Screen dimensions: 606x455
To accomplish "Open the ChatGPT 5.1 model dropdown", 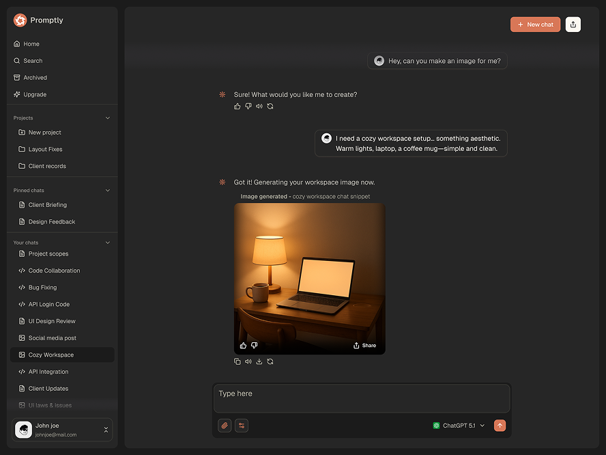I will click(459, 426).
